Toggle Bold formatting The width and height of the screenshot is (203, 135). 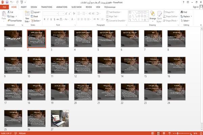point(45,19)
